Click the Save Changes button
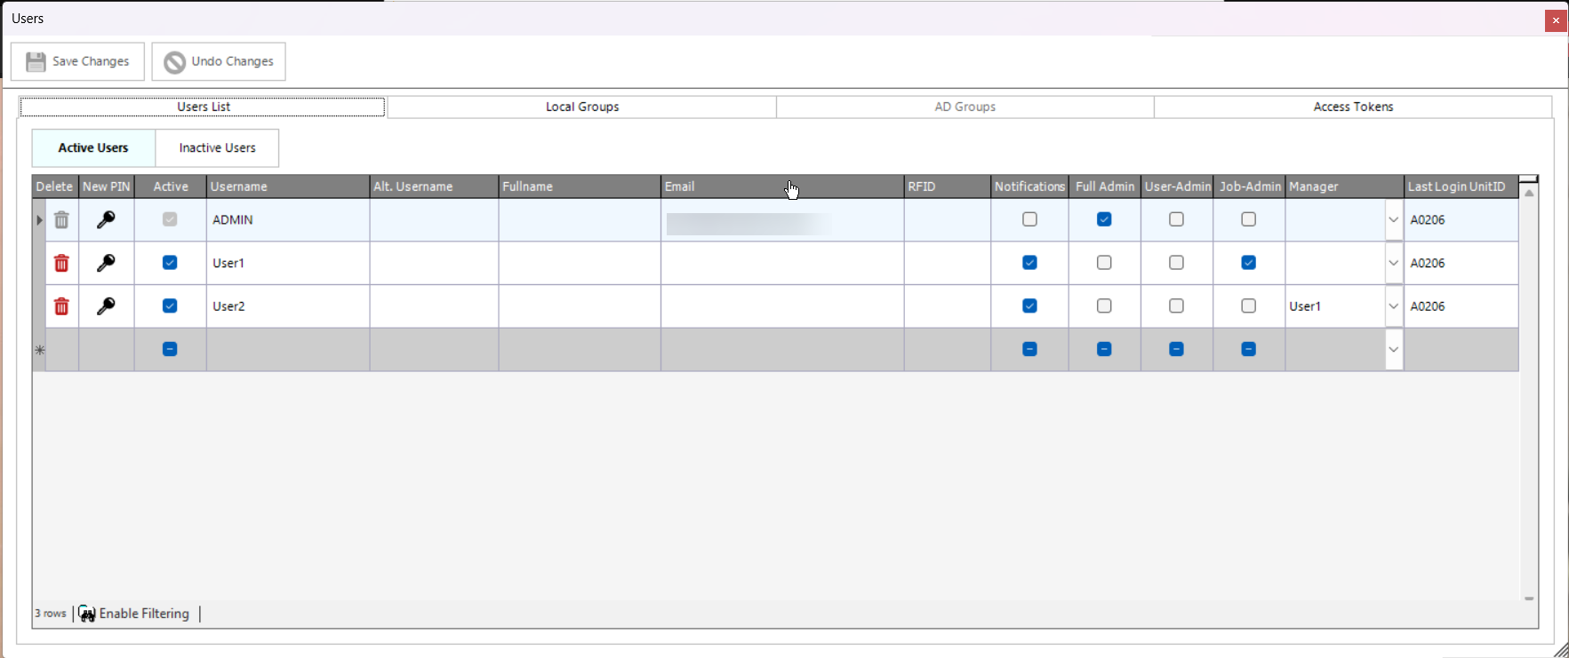The width and height of the screenshot is (1569, 658). 77,61
